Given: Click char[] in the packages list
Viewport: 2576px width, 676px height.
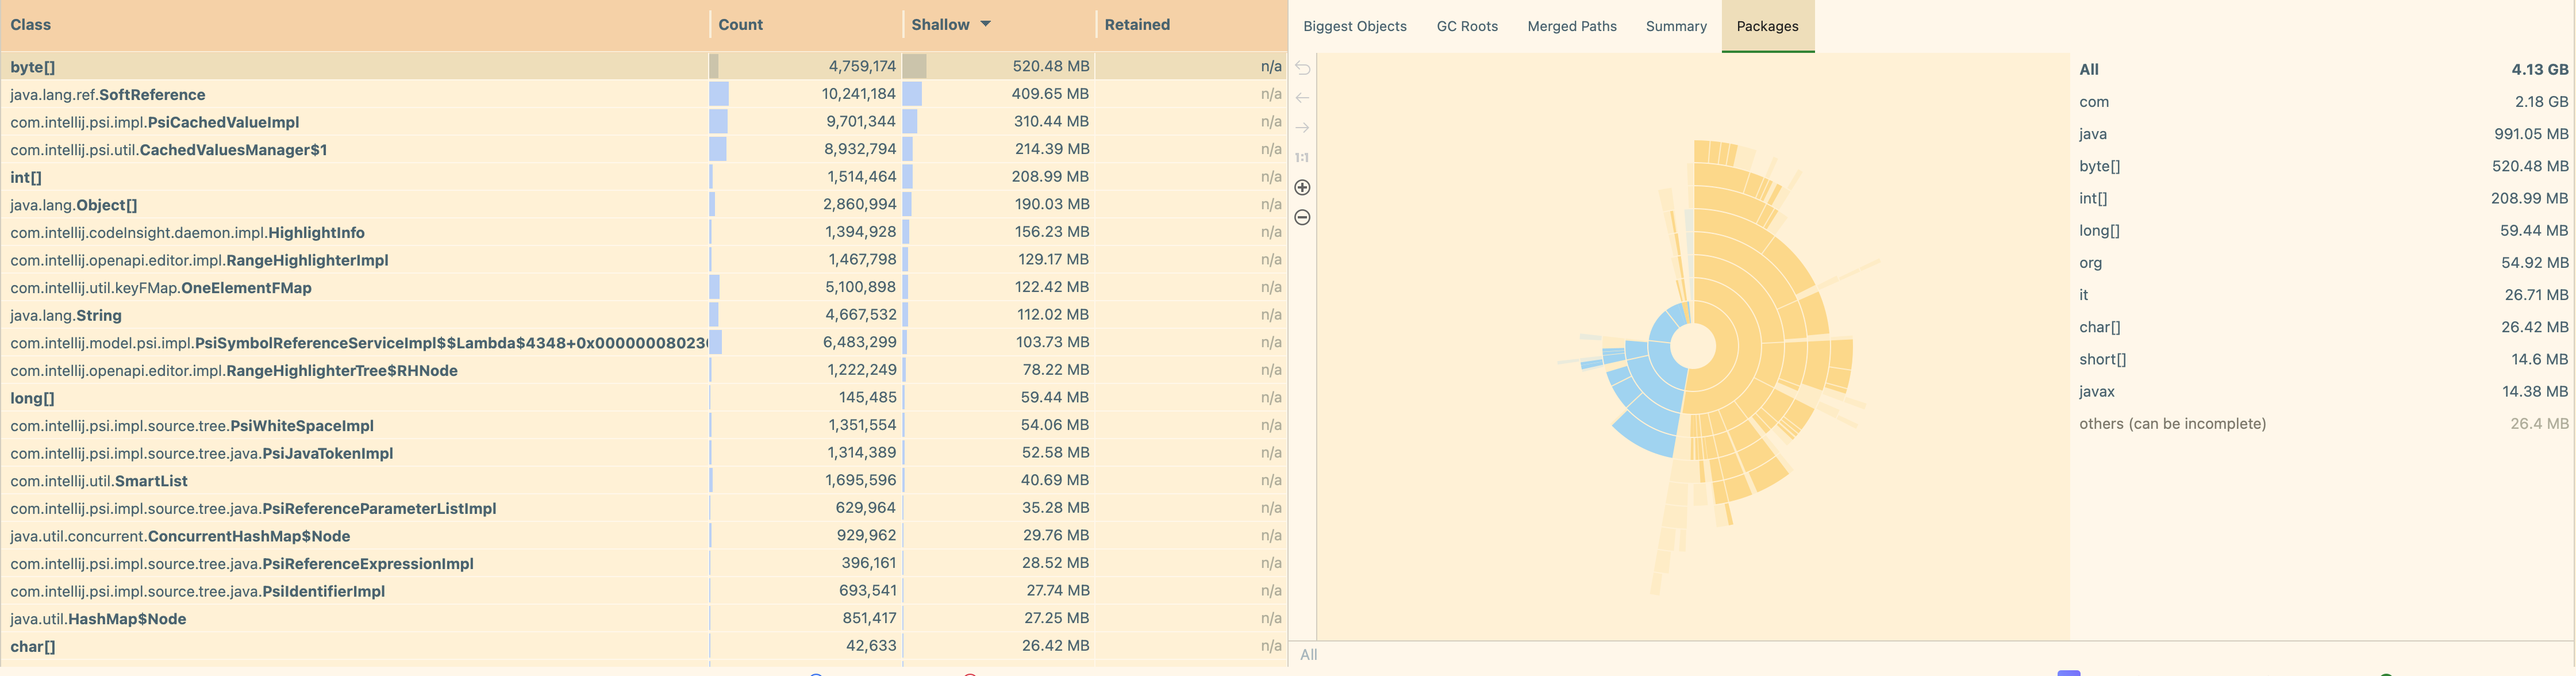Looking at the screenshot, I should click(x=2323, y=327).
